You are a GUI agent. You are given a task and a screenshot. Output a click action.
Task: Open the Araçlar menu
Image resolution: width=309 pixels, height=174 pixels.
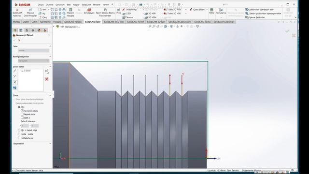point(76,4)
